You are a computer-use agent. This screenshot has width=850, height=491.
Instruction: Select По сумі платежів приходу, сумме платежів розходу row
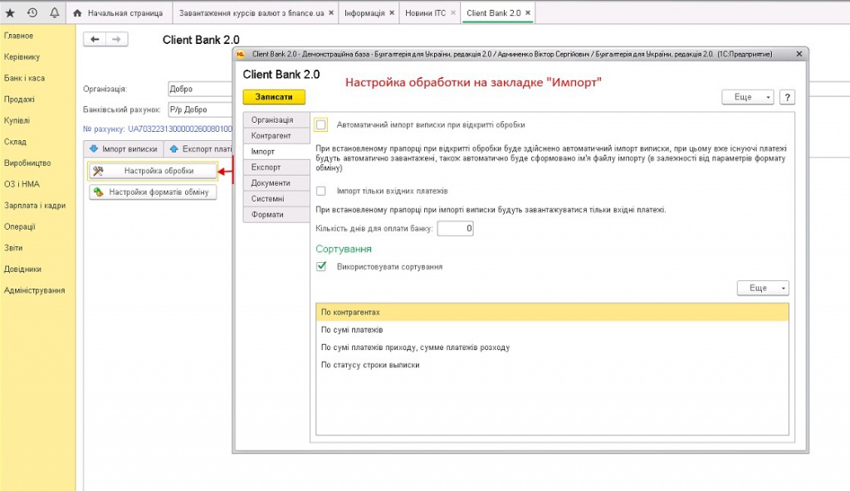[x=552, y=348]
